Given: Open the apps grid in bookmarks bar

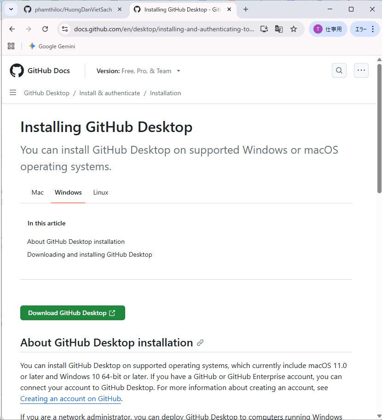Looking at the screenshot, I should tap(11, 46).
